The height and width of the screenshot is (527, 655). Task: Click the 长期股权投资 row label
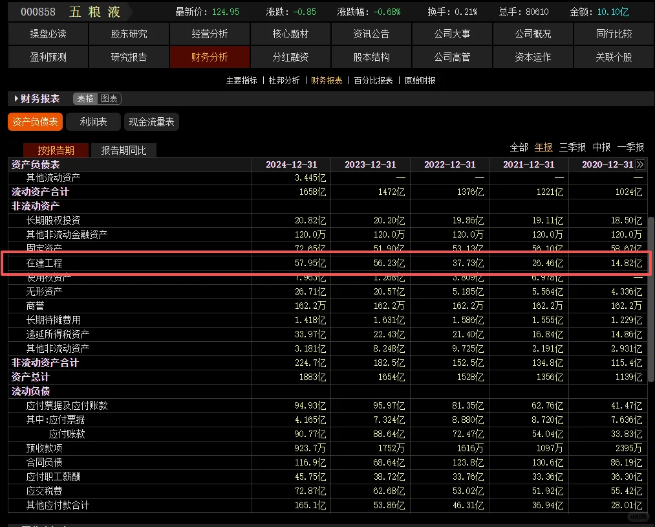click(x=54, y=220)
